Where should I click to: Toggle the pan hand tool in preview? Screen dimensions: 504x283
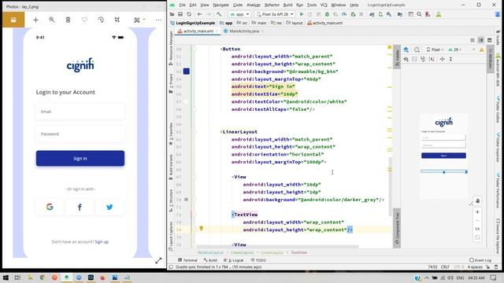pyautogui.click(x=477, y=201)
